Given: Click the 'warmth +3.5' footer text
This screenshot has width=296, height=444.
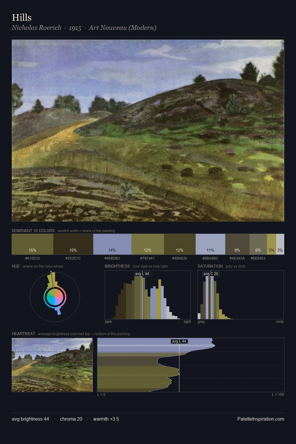Looking at the screenshot, I should (106, 419).
